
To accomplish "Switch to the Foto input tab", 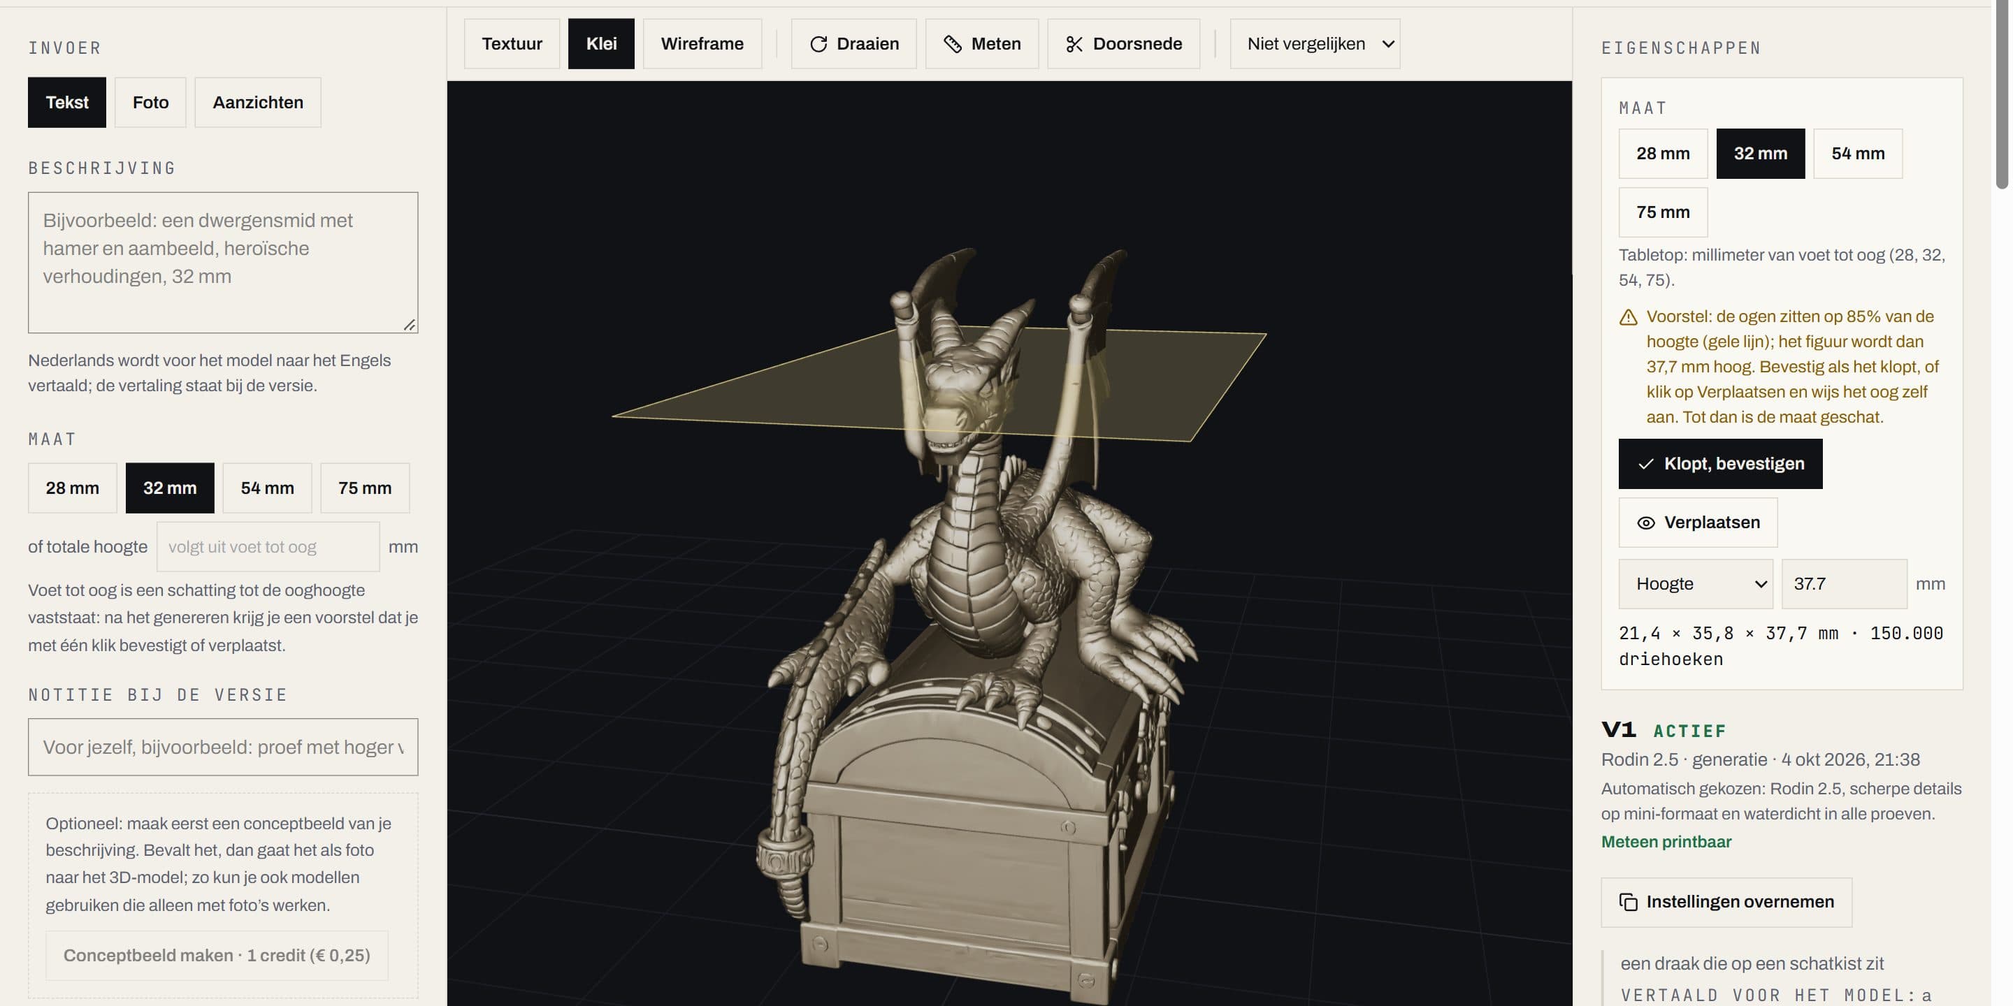I will (x=150, y=102).
